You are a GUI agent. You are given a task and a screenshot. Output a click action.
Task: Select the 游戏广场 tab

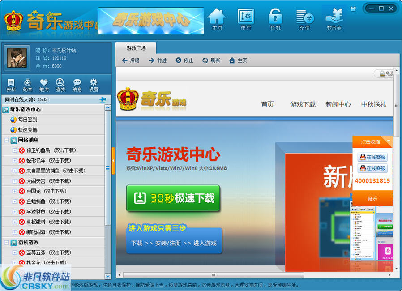point(136,48)
